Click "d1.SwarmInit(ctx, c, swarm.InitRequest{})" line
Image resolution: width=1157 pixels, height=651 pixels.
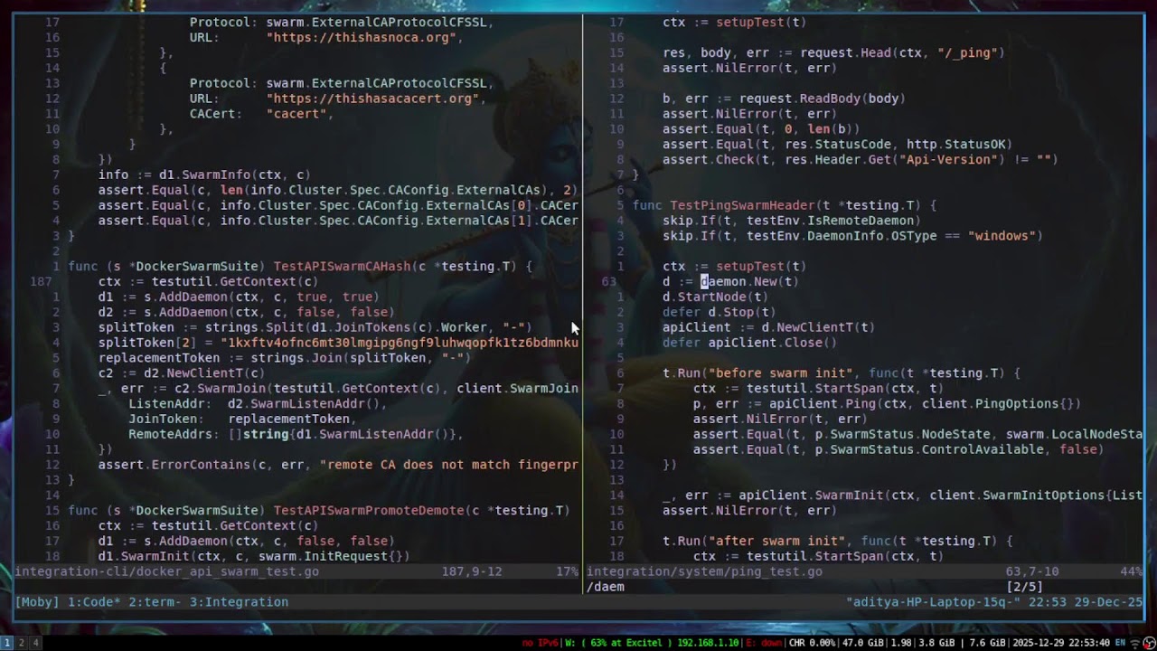point(254,556)
